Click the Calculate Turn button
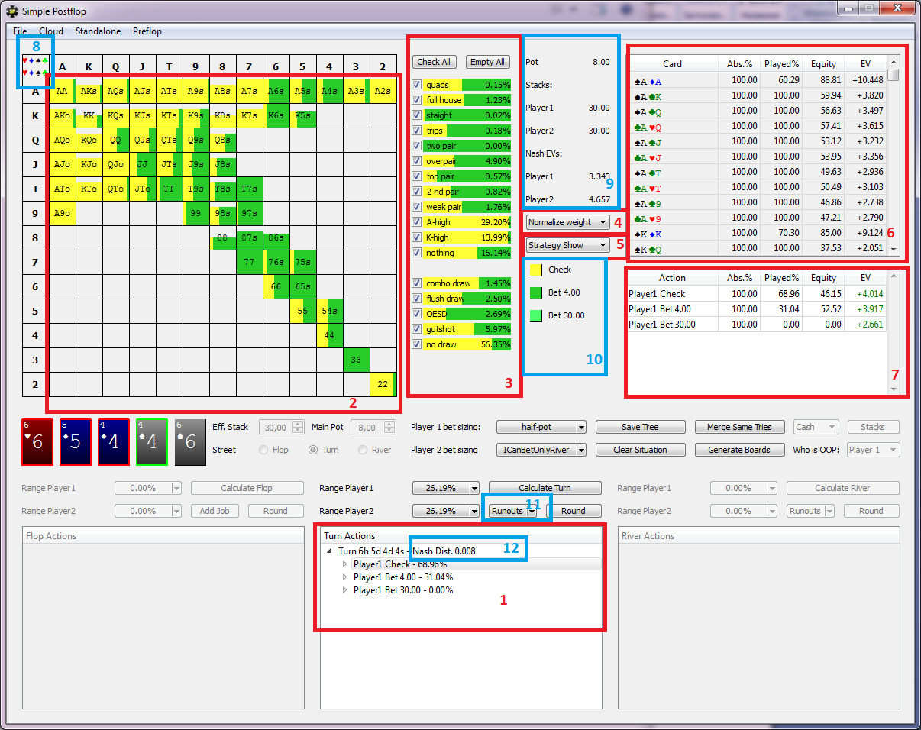This screenshot has height=730, width=921. [x=545, y=488]
